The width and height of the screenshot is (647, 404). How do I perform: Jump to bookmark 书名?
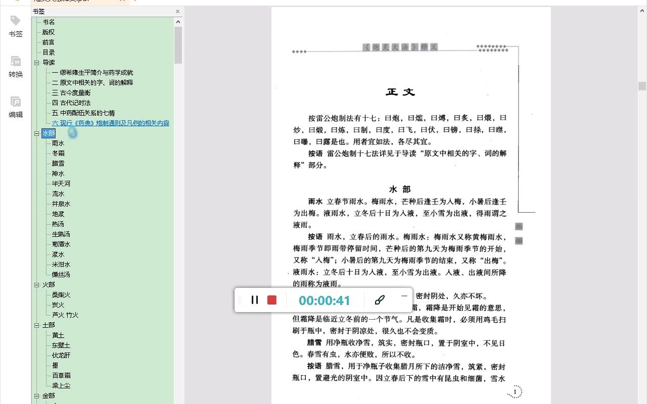(x=49, y=22)
